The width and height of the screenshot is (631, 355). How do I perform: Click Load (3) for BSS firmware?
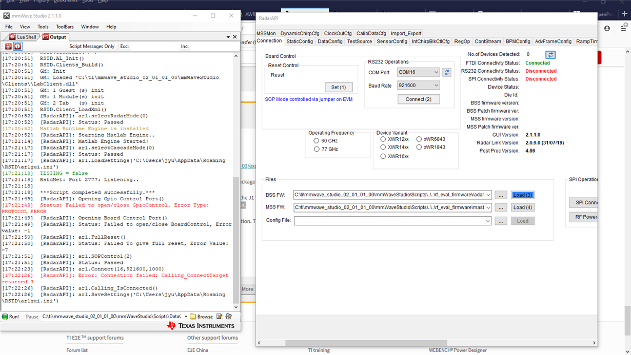[x=523, y=195]
